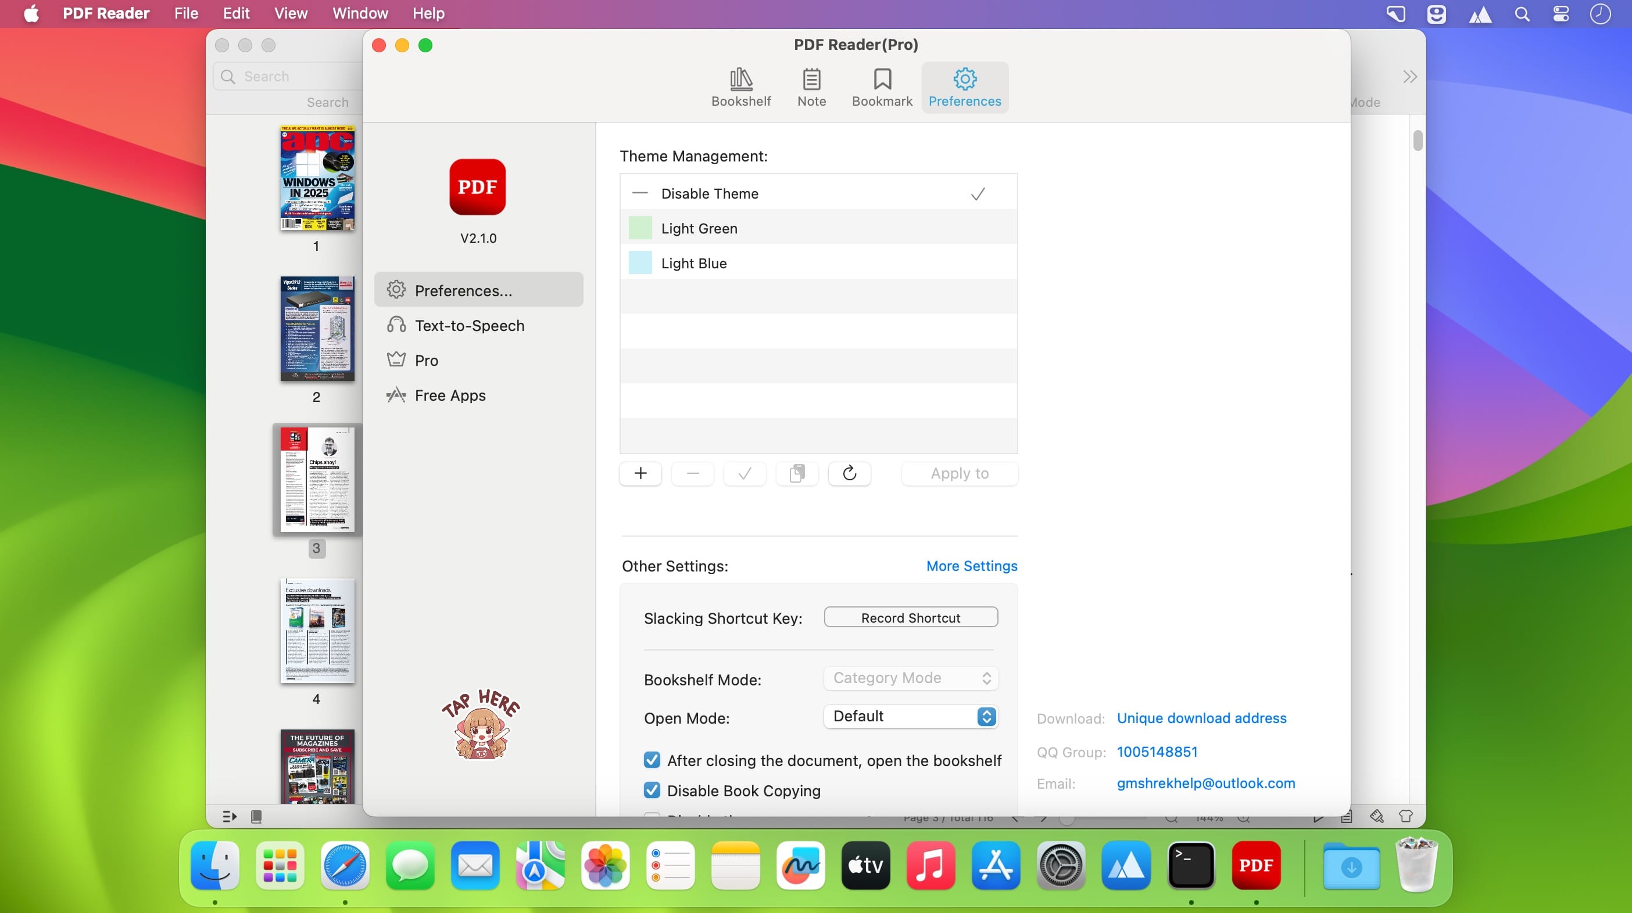The width and height of the screenshot is (1632, 913).
Task: Select the Disable Theme row
Action: (818, 193)
